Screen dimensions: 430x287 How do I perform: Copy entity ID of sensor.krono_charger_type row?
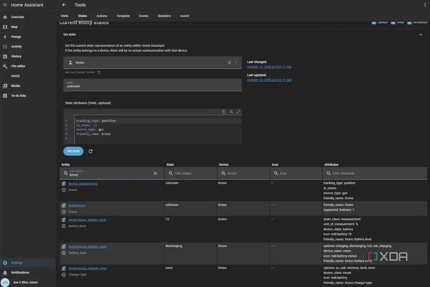click(x=64, y=268)
